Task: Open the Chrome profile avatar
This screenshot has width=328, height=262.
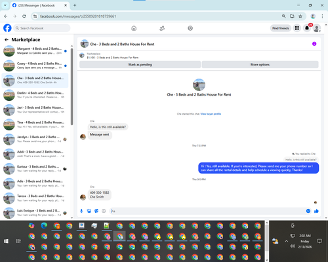Action: [x=313, y=16]
